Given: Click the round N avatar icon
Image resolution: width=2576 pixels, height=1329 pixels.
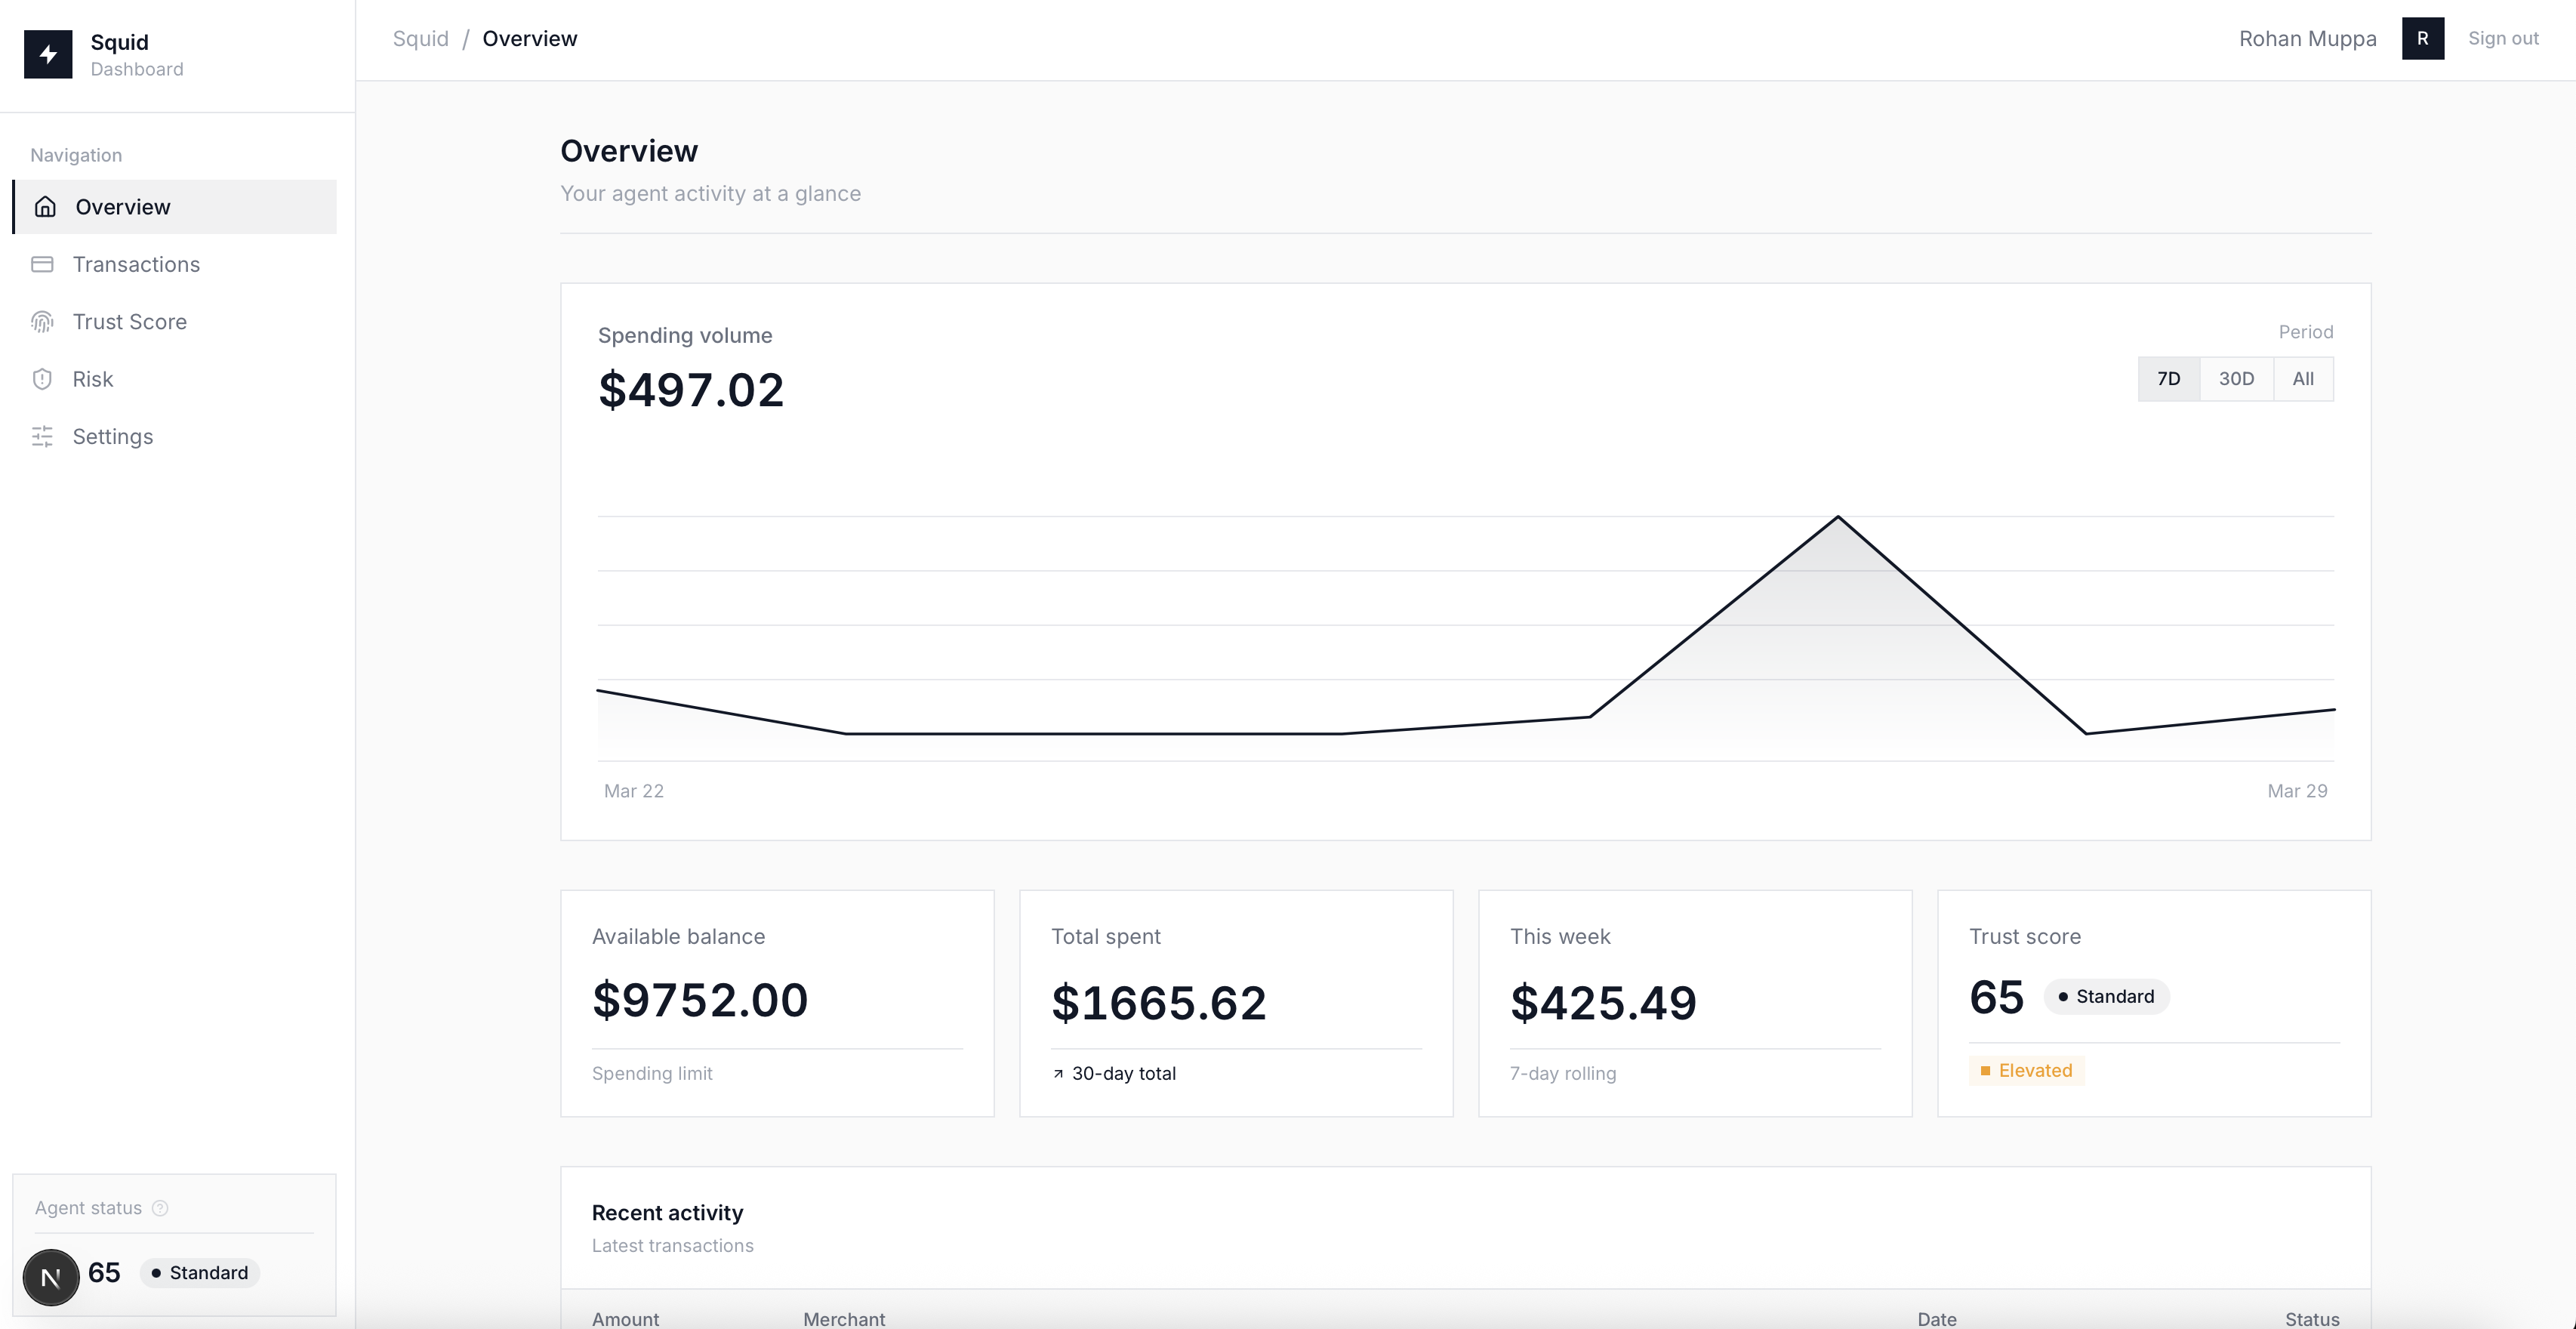Looking at the screenshot, I should (51, 1277).
